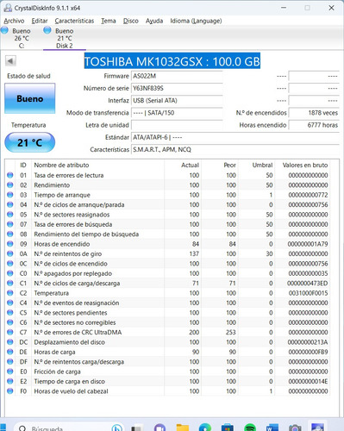Click the status circle for attribute 03
The image size is (344, 431).
[x=10, y=195]
